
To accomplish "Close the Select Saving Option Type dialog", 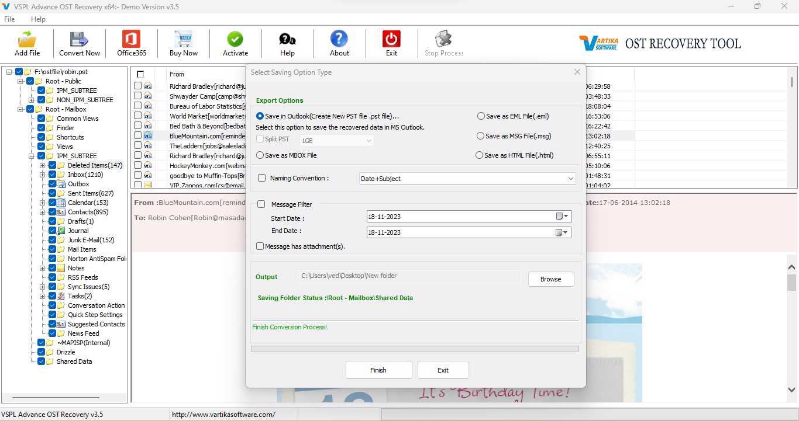I will pyautogui.click(x=577, y=72).
